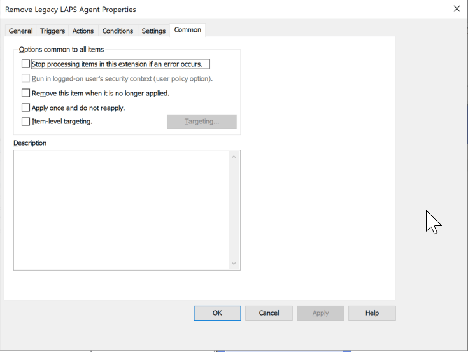Image resolution: width=468 pixels, height=352 pixels.
Task: Enable stop processing items on error checkbox
Action: [x=26, y=64]
